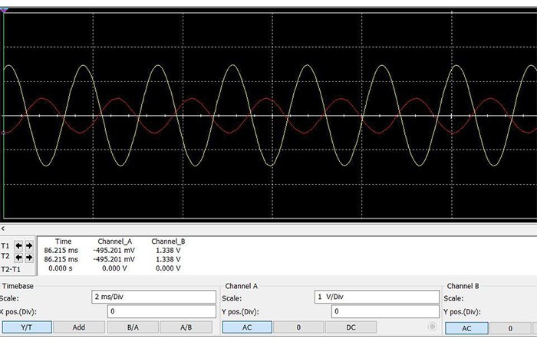Click the Timebase Scale field 2 ms/Div
The image size is (537, 345).
[x=153, y=297]
